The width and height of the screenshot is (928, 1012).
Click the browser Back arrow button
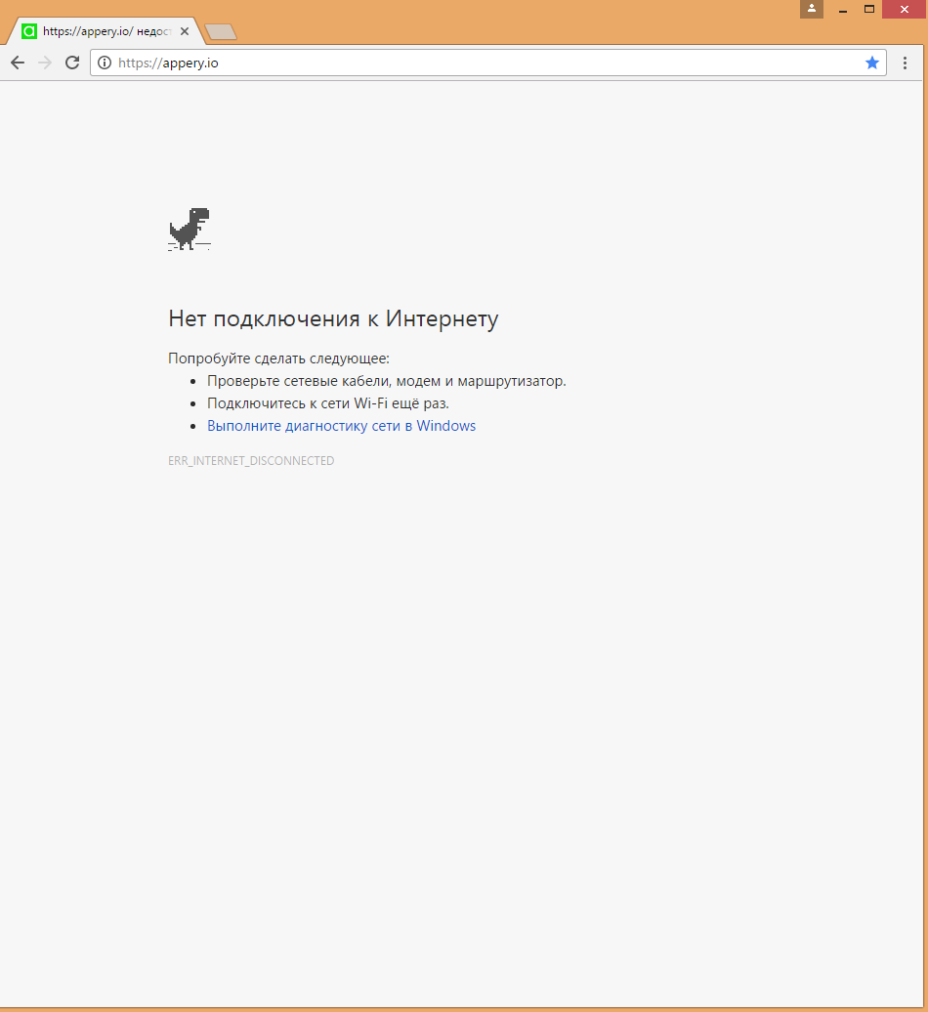17,63
